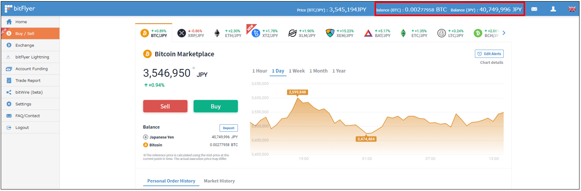Click the NEM XEM icon
Viewport: 581px width, 191px height.
pyautogui.click(x=330, y=33)
